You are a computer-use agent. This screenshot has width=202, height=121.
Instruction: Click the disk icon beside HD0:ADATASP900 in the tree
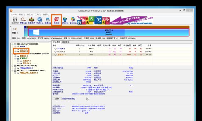pos(15,44)
